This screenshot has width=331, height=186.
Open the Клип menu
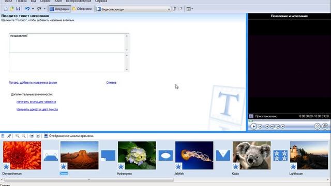point(58,1)
